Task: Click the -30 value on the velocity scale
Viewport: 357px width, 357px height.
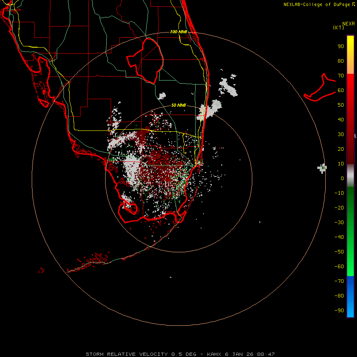Action: pos(339,223)
